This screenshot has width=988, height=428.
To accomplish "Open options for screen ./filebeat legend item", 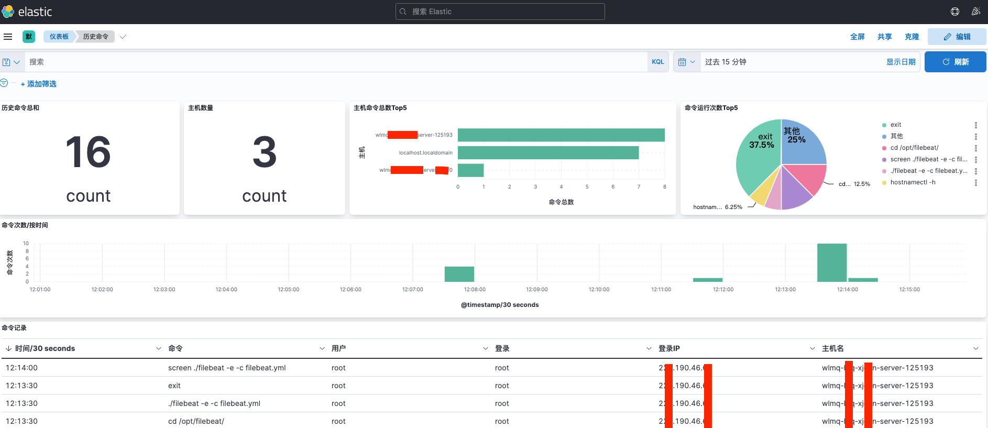I will (x=975, y=160).
